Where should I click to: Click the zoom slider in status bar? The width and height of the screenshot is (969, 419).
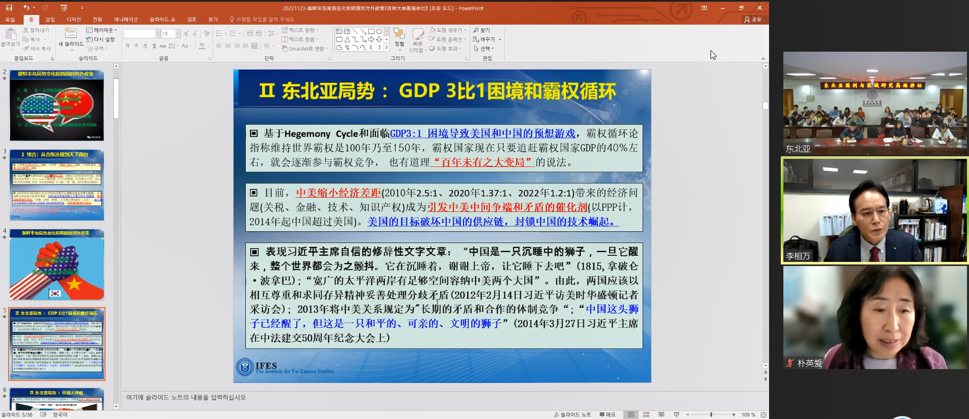click(711, 414)
